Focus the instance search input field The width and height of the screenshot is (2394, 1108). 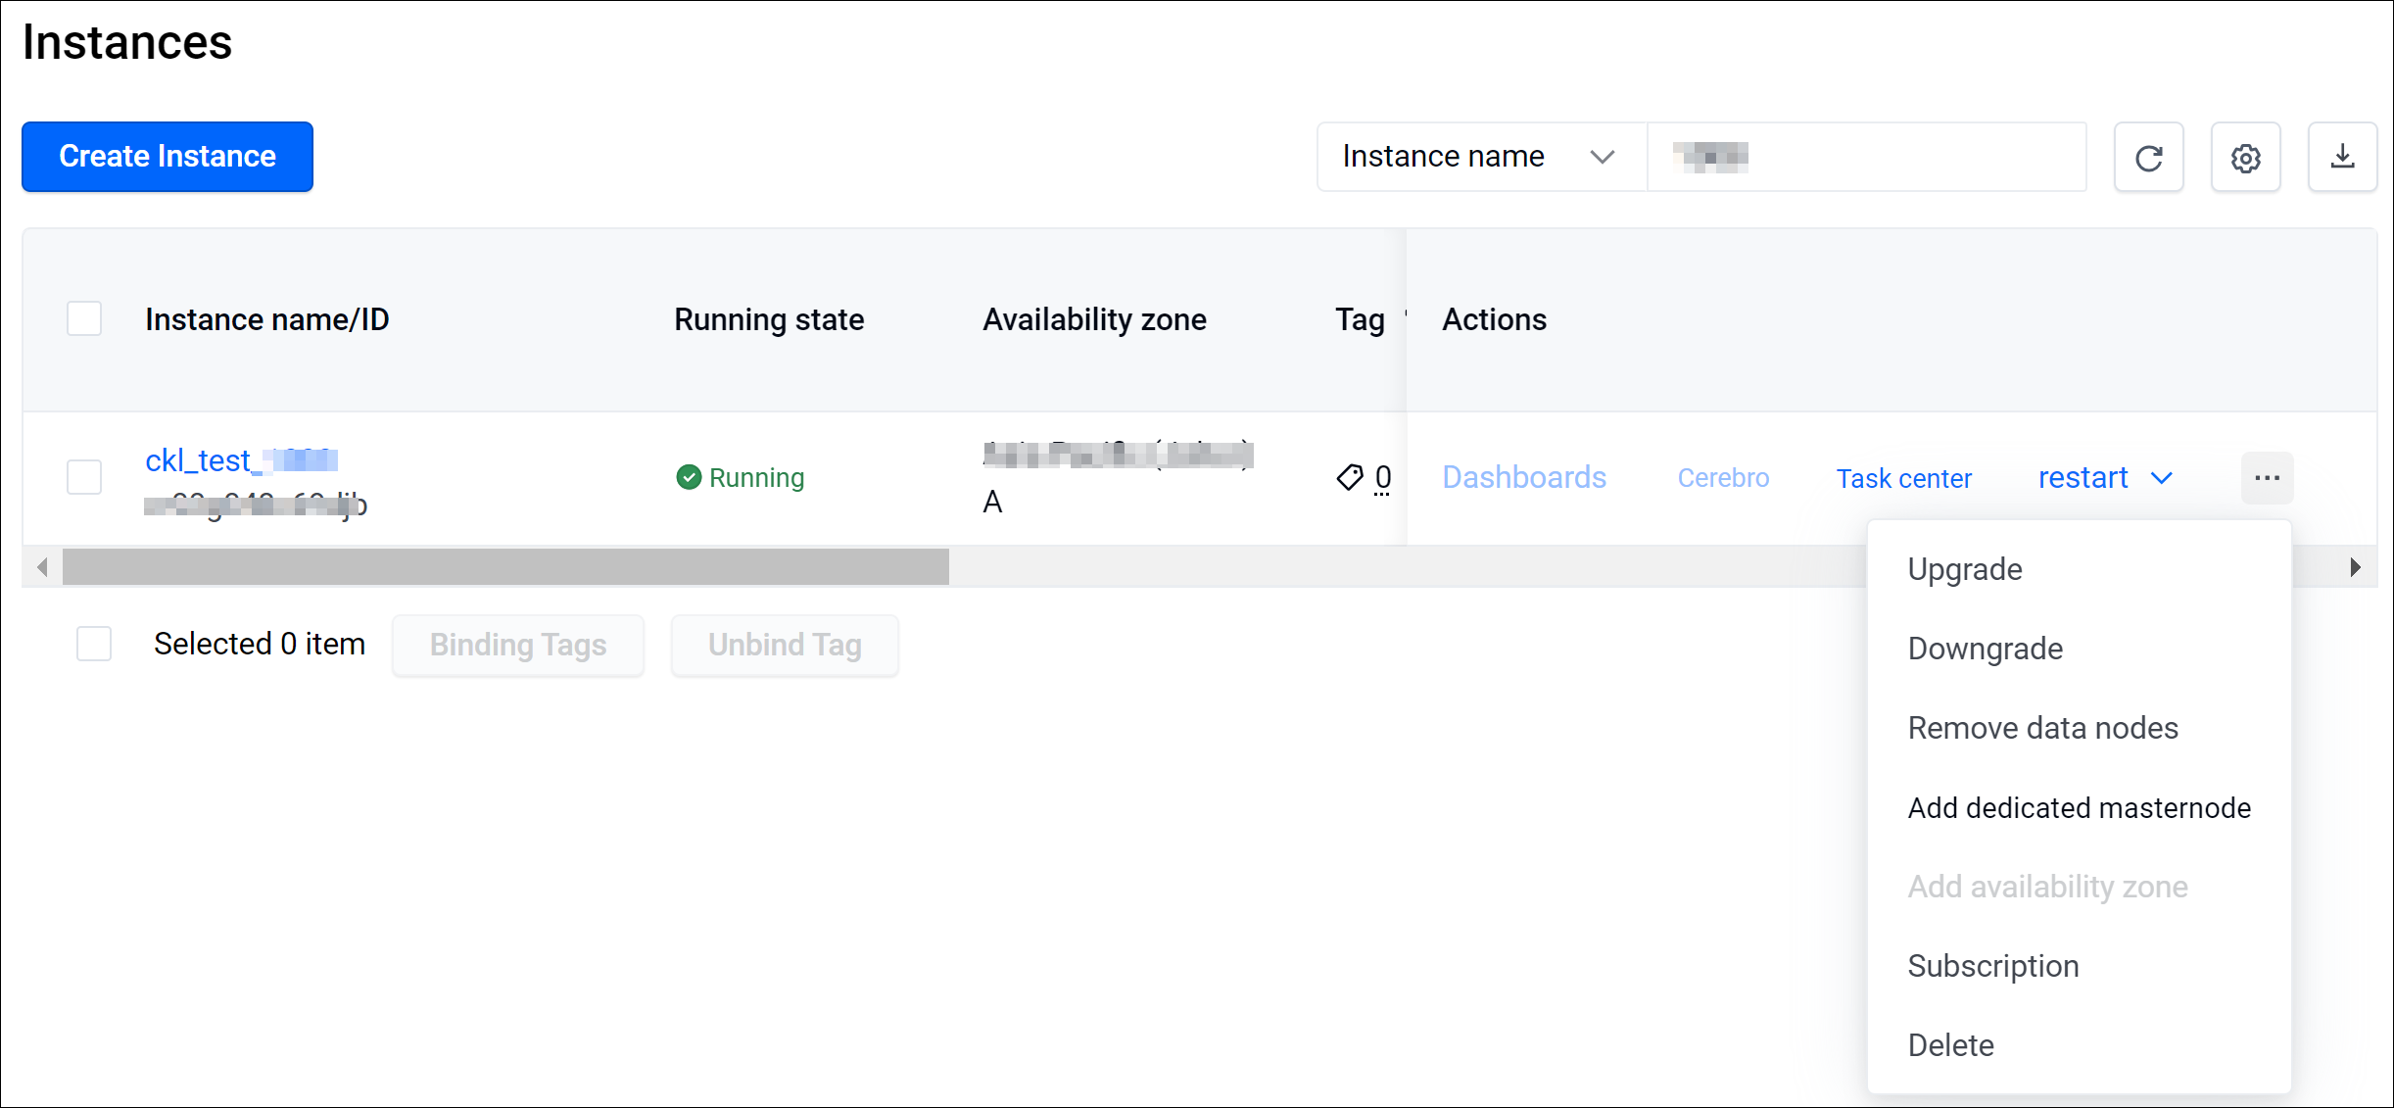coord(1867,157)
